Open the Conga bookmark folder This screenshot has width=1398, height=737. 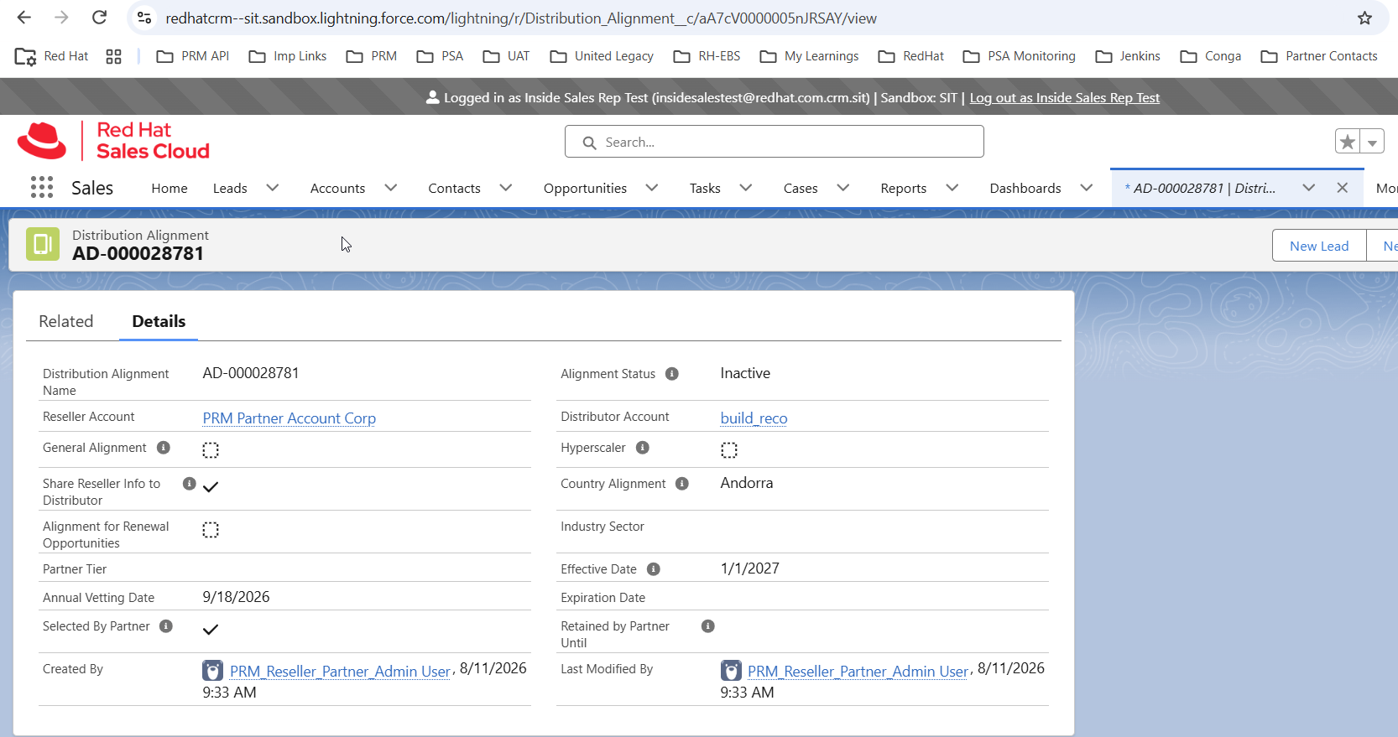coord(1211,56)
